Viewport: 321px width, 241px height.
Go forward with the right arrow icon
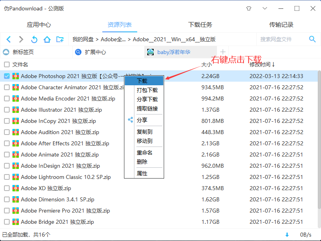coord(21,39)
